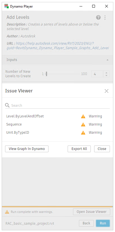Click RAC_basic_sample_project.rvt file name

tap(30, 223)
